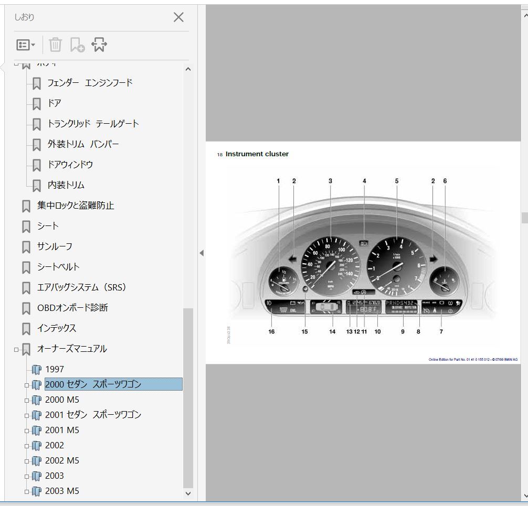The height and width of the screenshot is (506, 528).
Task: Open the bookmark options dropdown menu
Action: pos(26,45)
